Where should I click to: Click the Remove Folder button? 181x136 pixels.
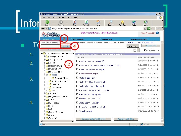pyautogui.click(x=56, y=50)
